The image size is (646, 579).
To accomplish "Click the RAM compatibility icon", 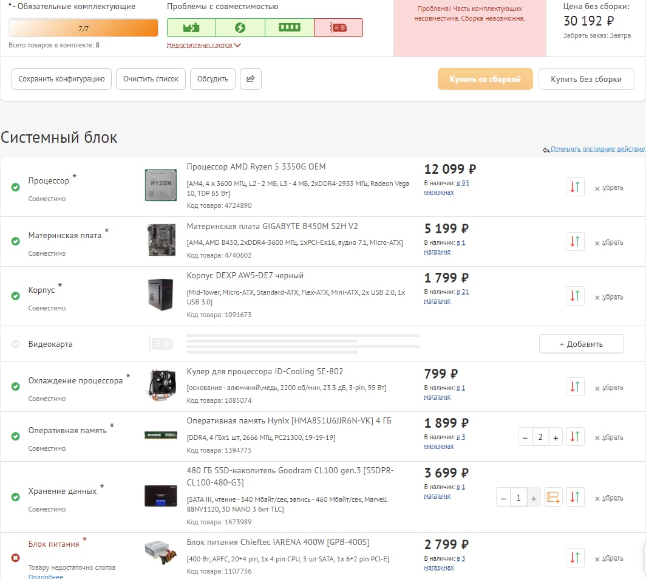I will coord(289,27).
